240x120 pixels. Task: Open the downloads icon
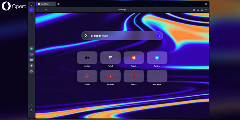(202, 10)
